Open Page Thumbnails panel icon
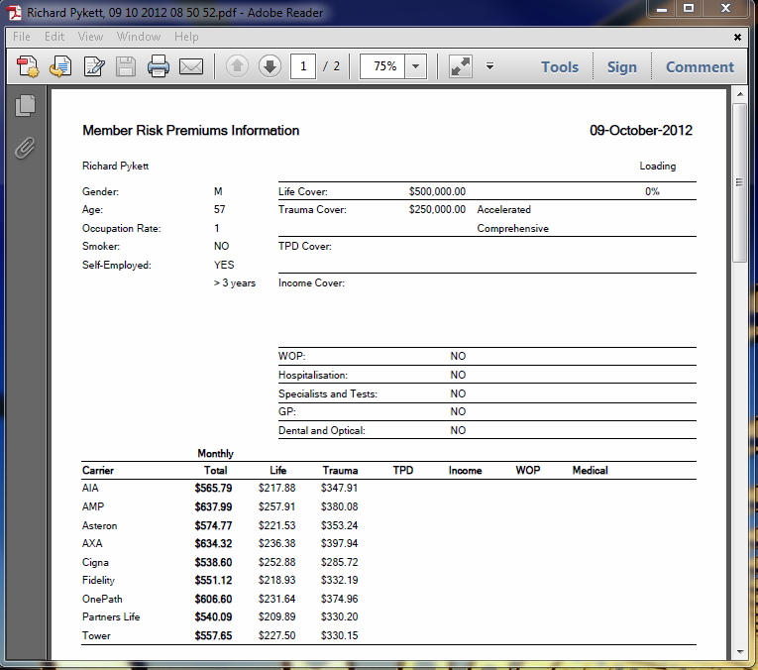The image size is (758, 670). (25, 105)
